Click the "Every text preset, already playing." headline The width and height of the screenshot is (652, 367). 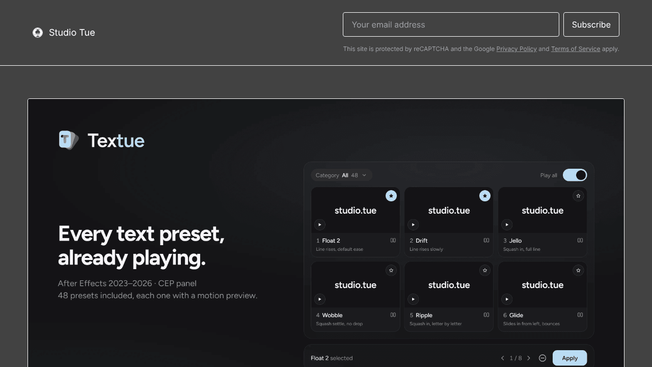coord(141,246)
